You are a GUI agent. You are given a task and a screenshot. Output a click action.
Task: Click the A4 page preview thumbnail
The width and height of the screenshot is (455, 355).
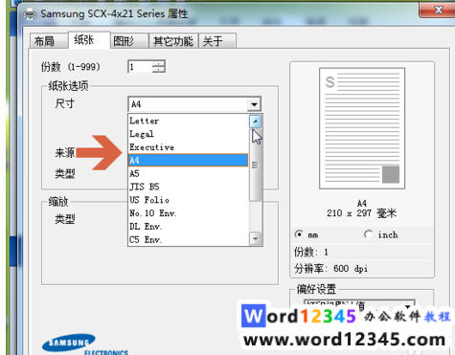click(362, 128)
